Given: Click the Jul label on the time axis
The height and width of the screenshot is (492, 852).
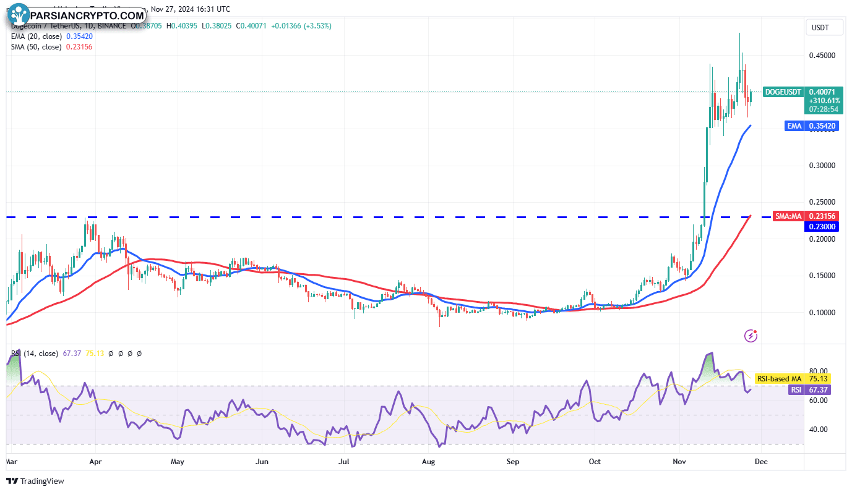Looking at the screenshot, I should point(344,462).
